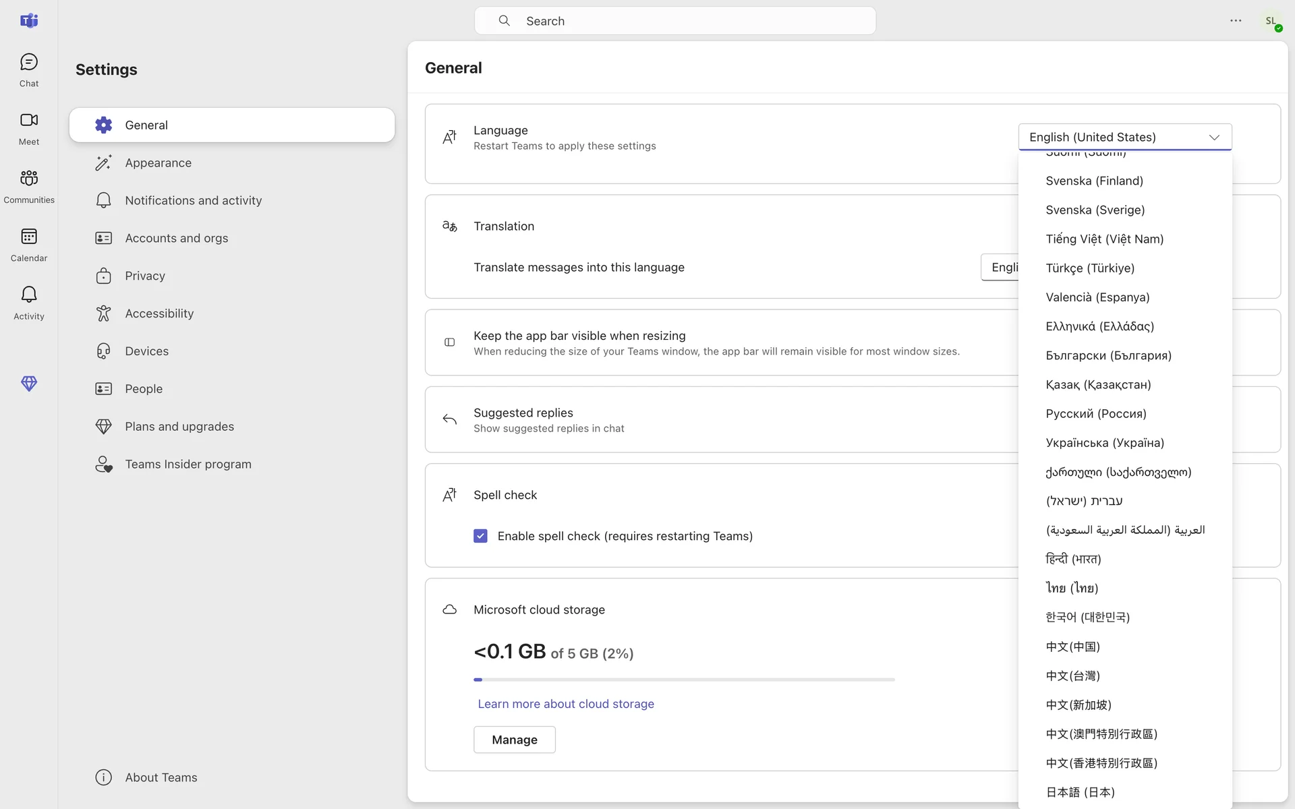Click the cloud storage usage bar
The width and height of the screenshot is (1295, 809).
pyautogui.click(x=683, y=680)
